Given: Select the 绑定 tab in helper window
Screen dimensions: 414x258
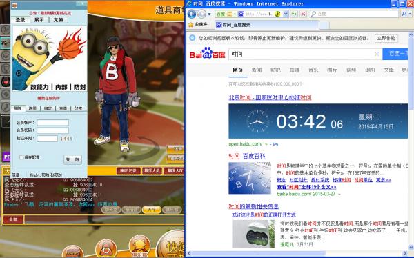Looking at the screenshot, I should click(x=48, y=108).
